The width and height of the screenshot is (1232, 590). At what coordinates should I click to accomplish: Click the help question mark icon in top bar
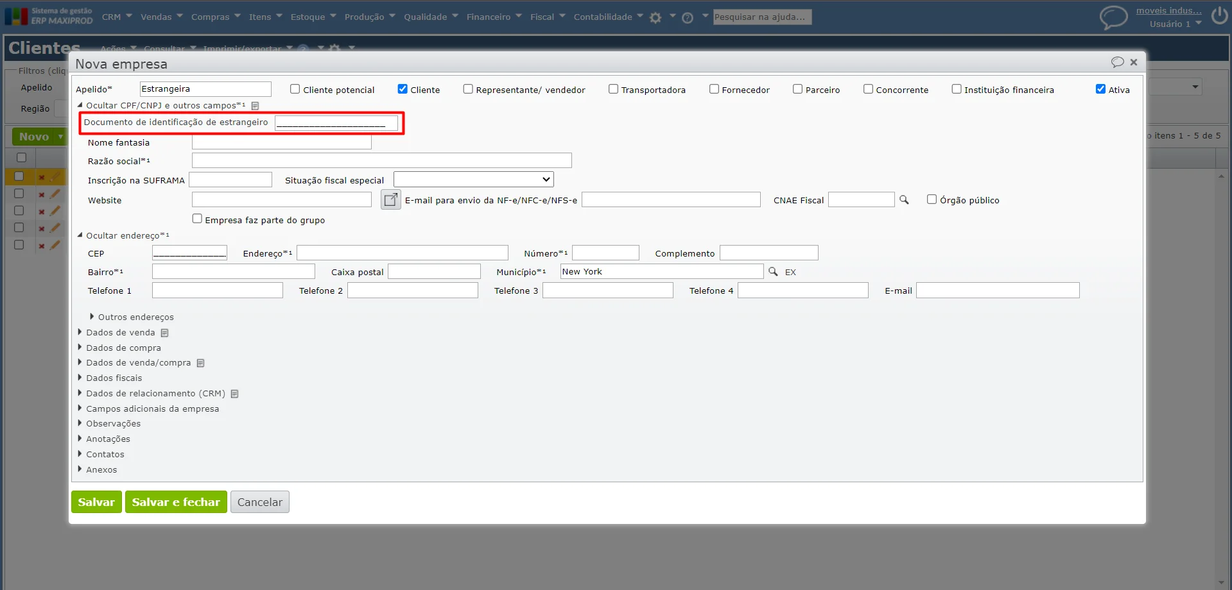tap(688, 18)
